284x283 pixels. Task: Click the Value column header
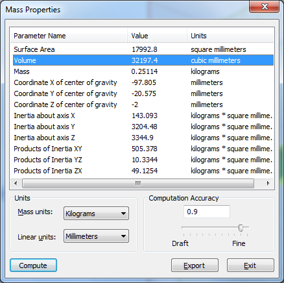click(157, 36)
